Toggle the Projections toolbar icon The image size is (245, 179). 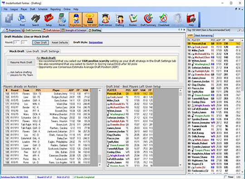click(x=75, y=19)
